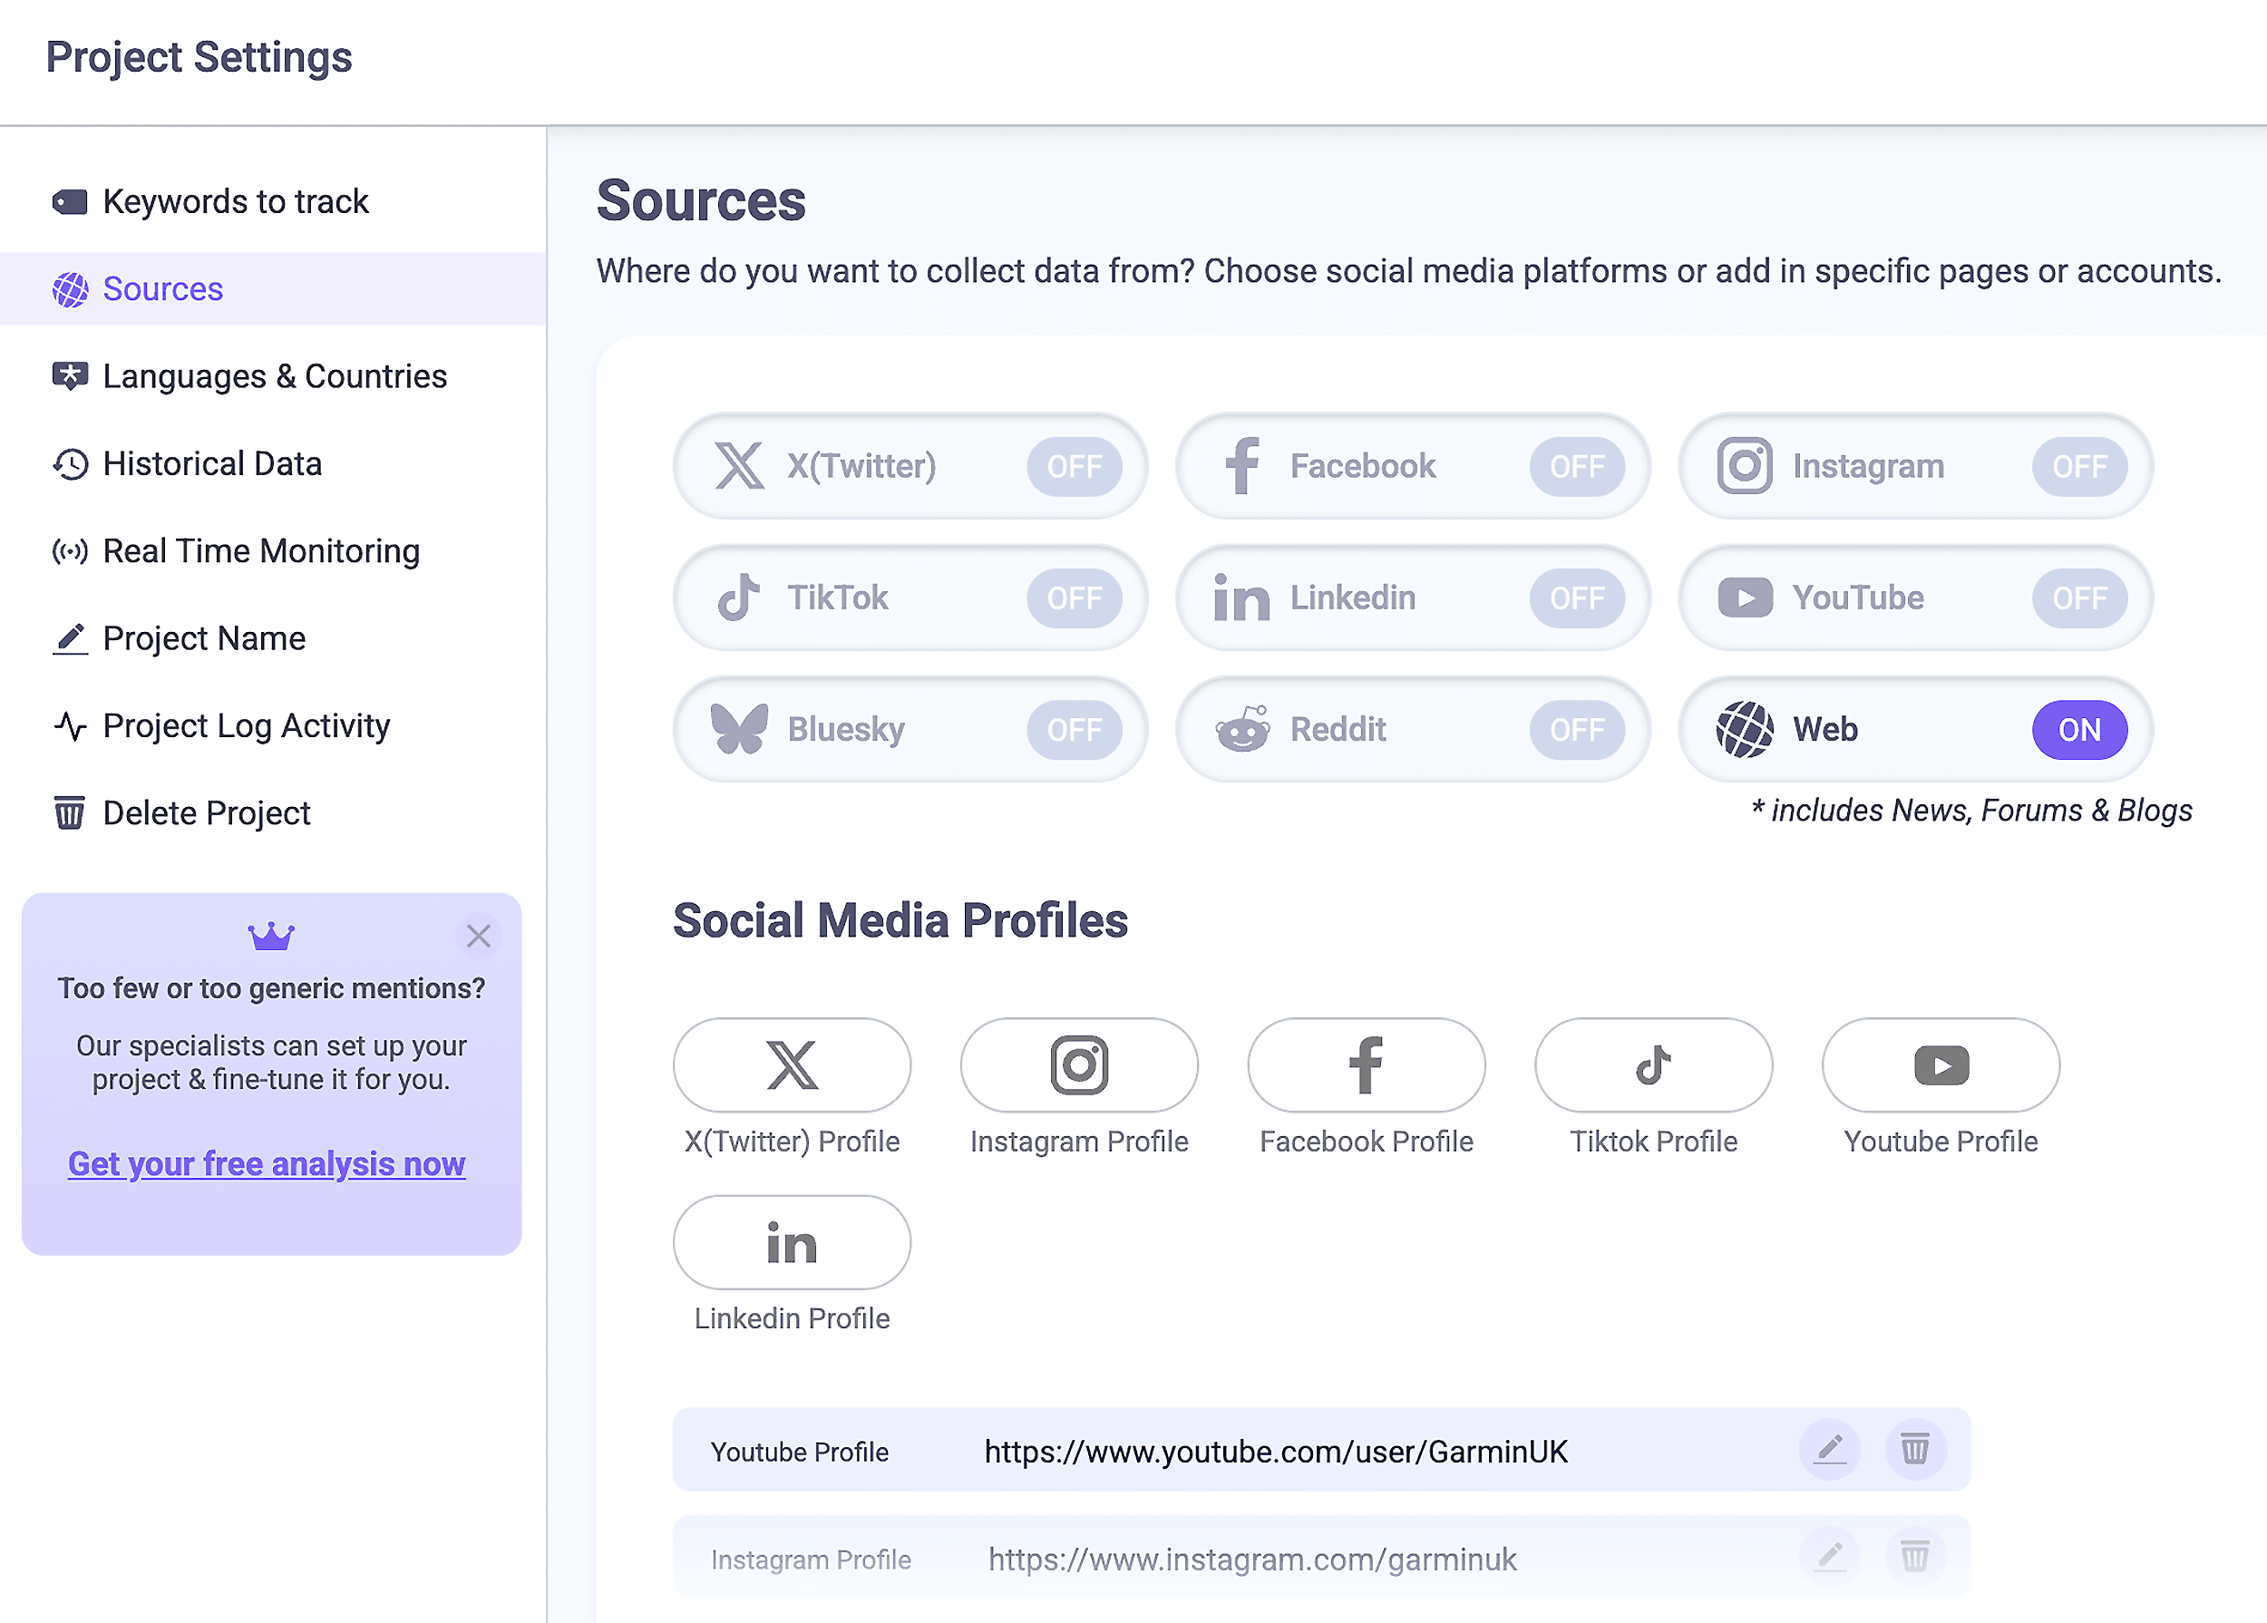The image size is (2267, 1623).
Task: Select Delete Project
Action: coord(206,812)
